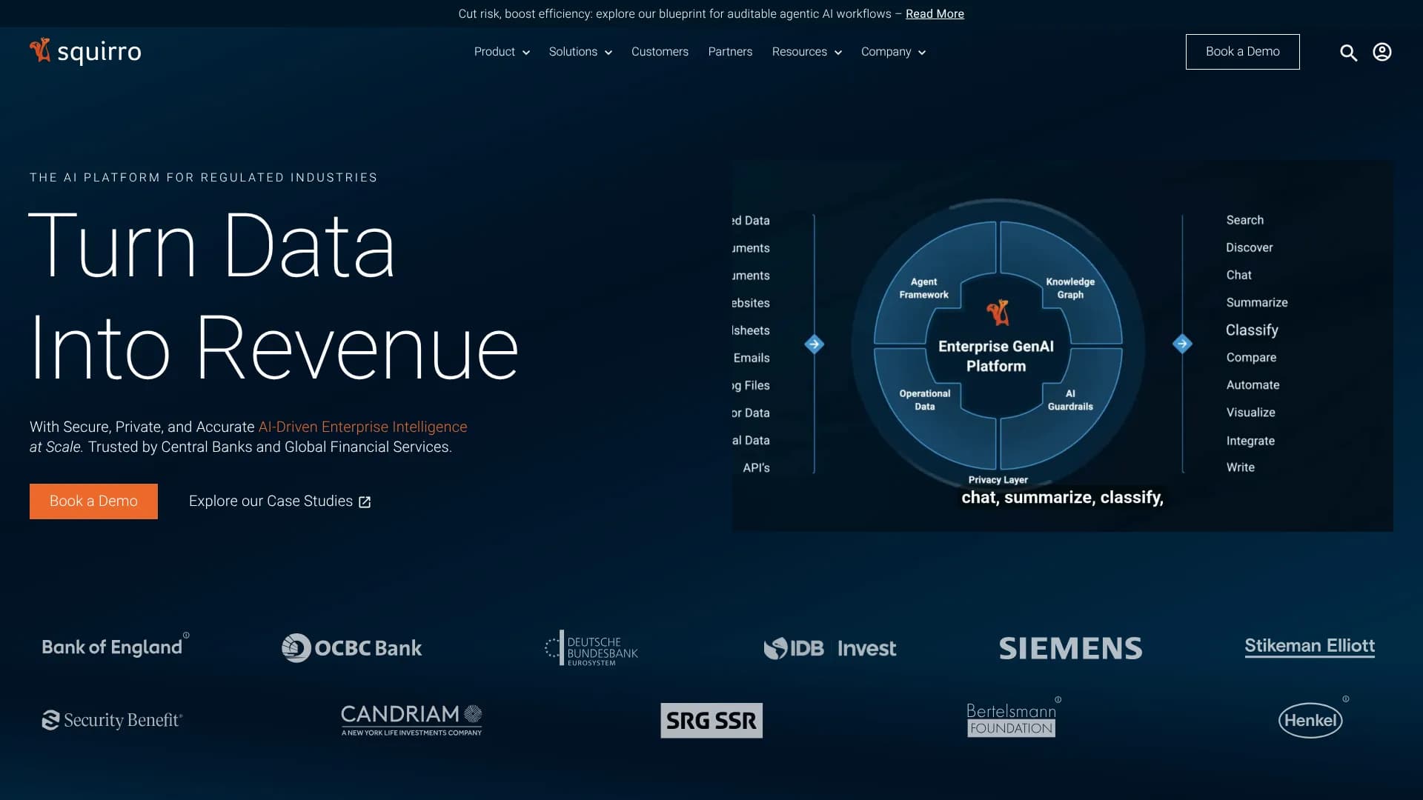Expand the Solutions dropdown menu
The image size is (1423, 800).
click(580, 52)
